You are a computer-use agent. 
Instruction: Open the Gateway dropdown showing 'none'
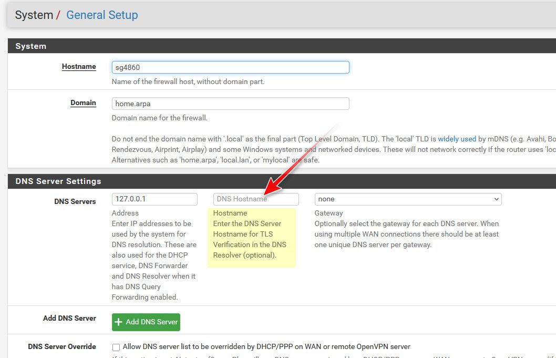point(408,199)
